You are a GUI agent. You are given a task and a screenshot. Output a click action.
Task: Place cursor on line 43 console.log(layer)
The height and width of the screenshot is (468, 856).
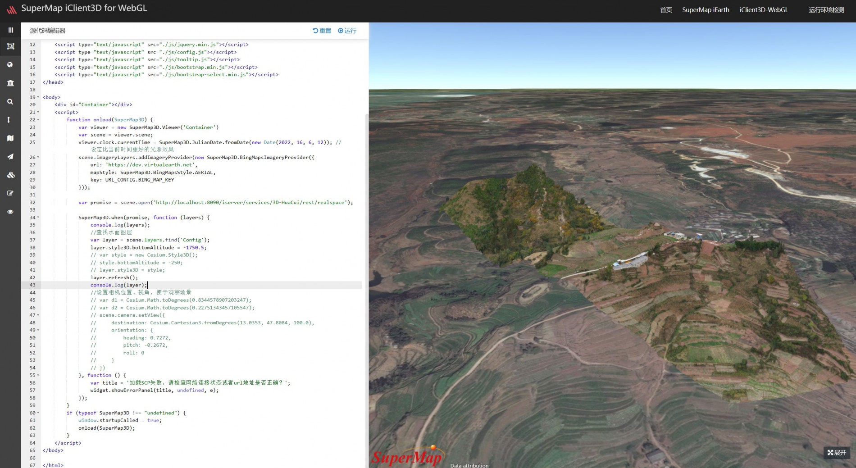click(x=119, y=285)
